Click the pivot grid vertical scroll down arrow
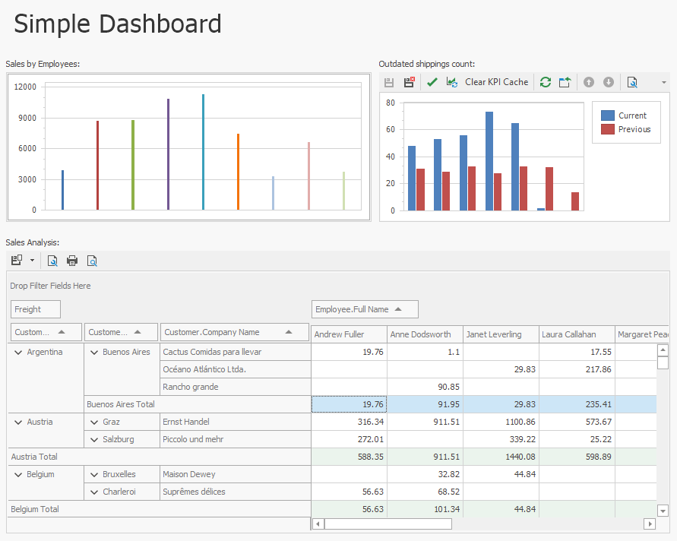Image resolution: width=677 pixels, height=541 pixels. 663,511
